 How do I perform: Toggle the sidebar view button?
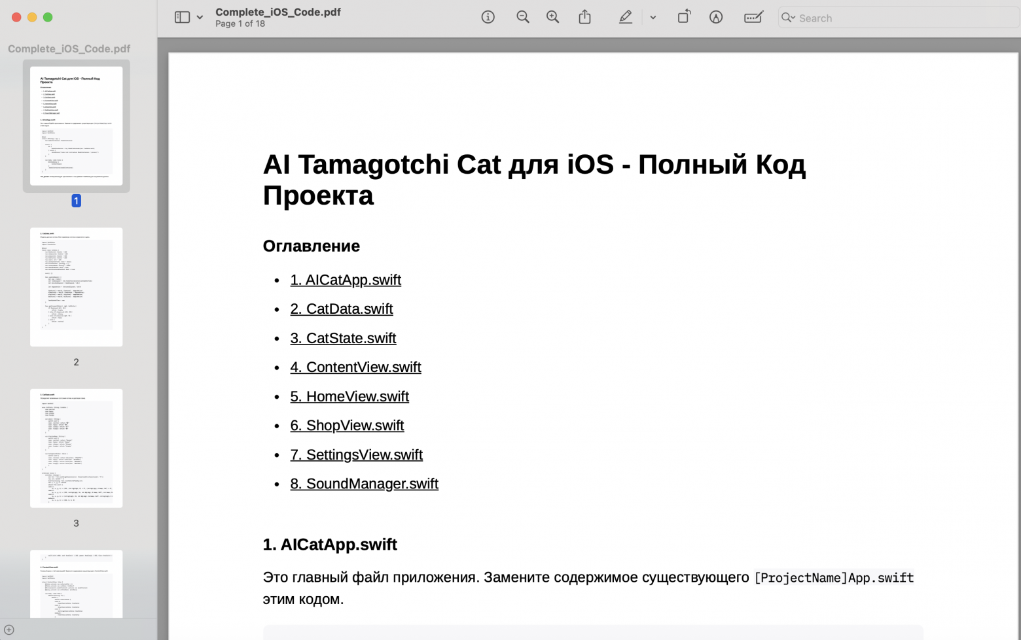tap(182, 18)
